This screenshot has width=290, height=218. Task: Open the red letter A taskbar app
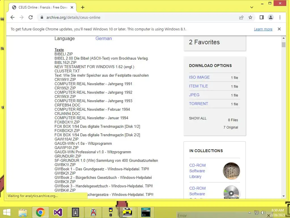pyautogui.click(x=93, y=212)
